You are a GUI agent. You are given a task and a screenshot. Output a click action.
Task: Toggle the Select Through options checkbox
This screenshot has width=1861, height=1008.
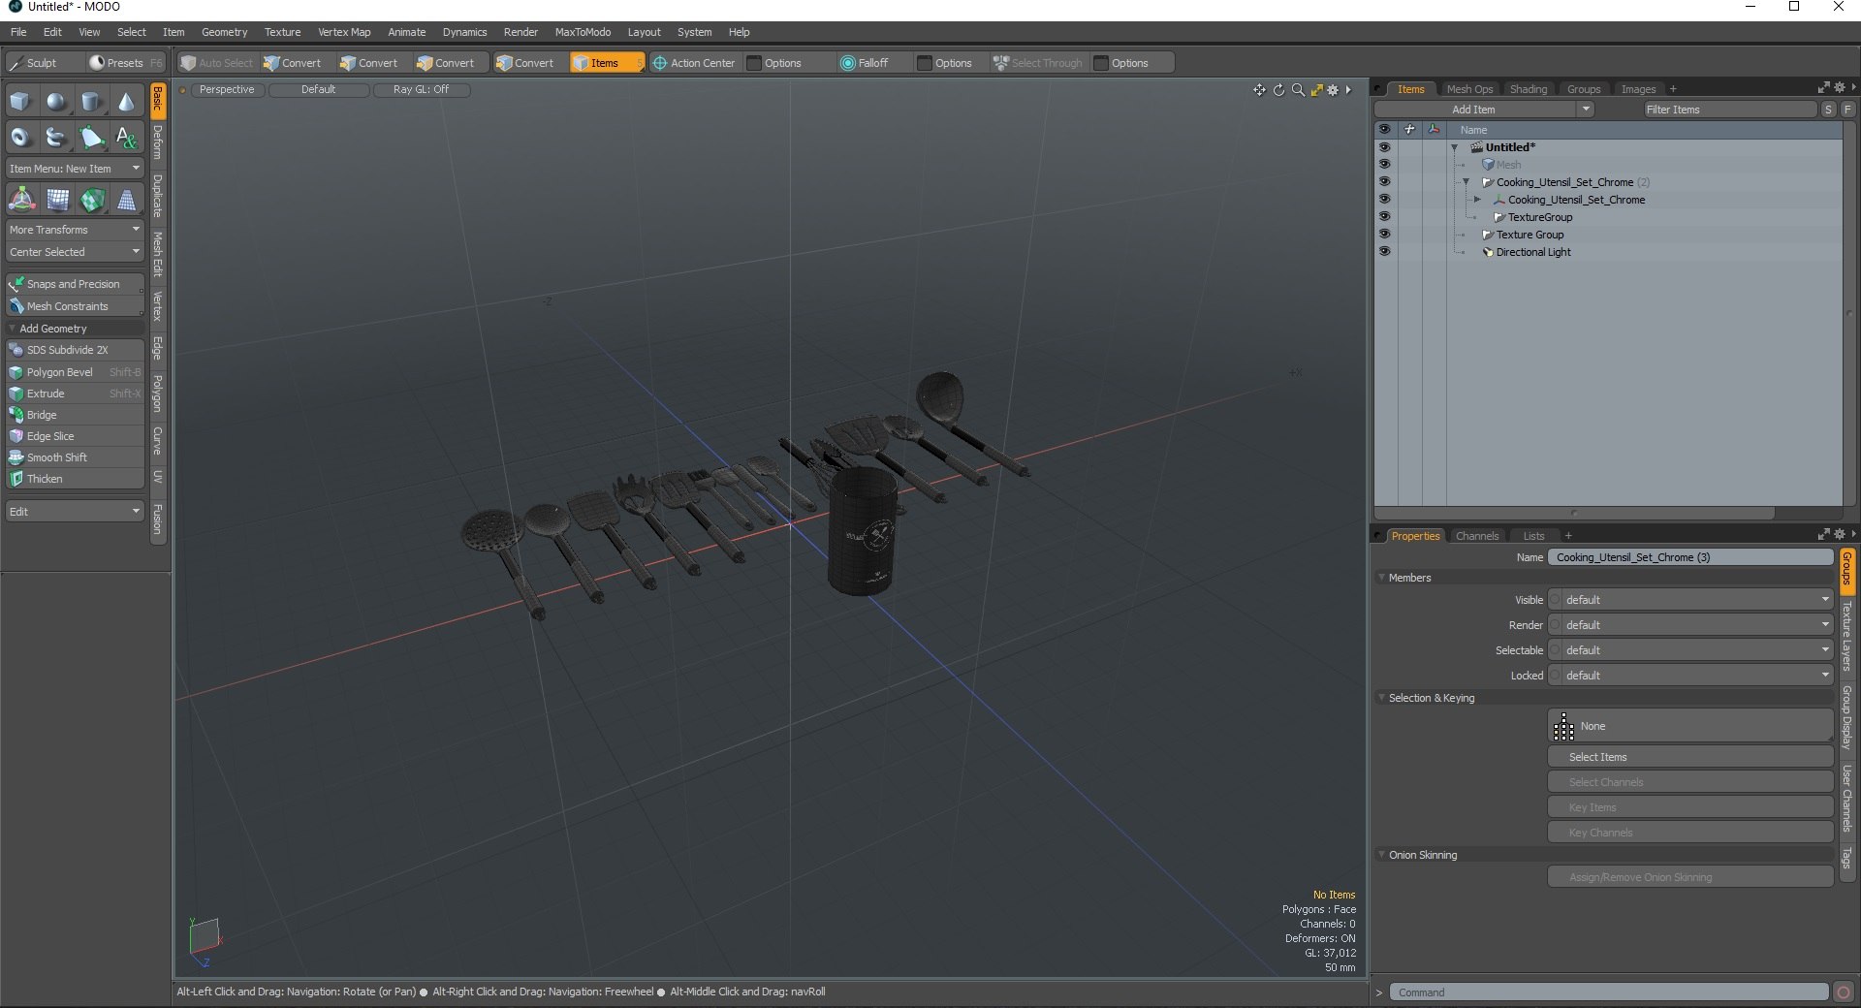(1100, 63)
